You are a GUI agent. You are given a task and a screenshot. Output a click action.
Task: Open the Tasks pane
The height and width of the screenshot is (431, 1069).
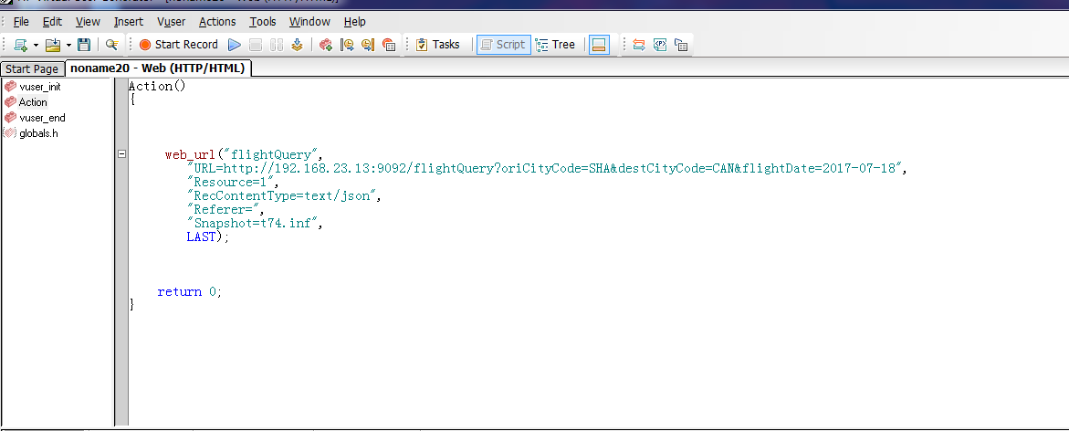point(437,45)
